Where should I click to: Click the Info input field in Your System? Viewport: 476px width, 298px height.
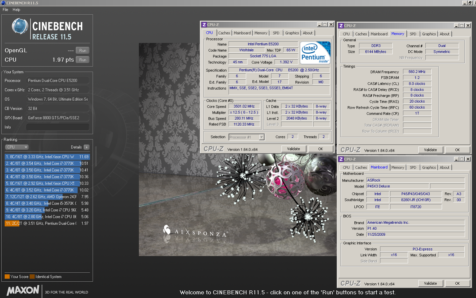point(58,127)
